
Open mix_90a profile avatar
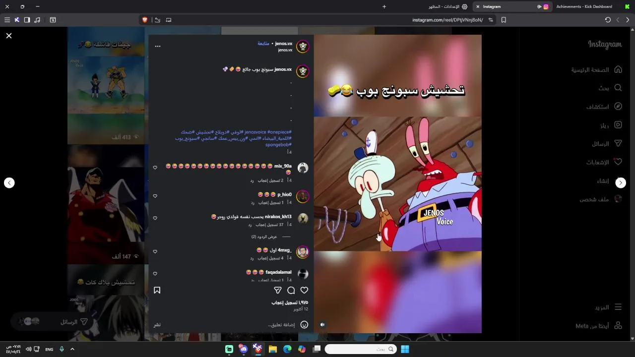click(303, 168)
